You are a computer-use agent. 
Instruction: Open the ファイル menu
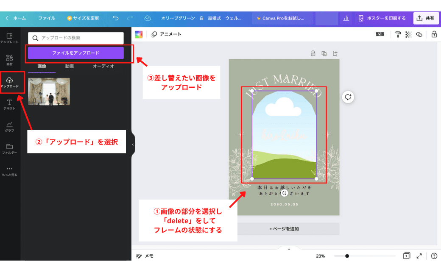point(47,18)
